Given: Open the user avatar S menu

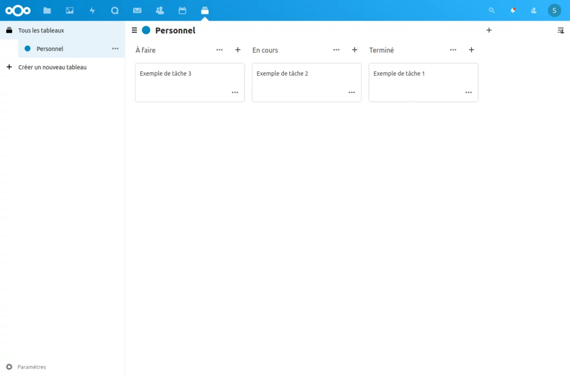Looking at the screenshot, I should point(554,11).
